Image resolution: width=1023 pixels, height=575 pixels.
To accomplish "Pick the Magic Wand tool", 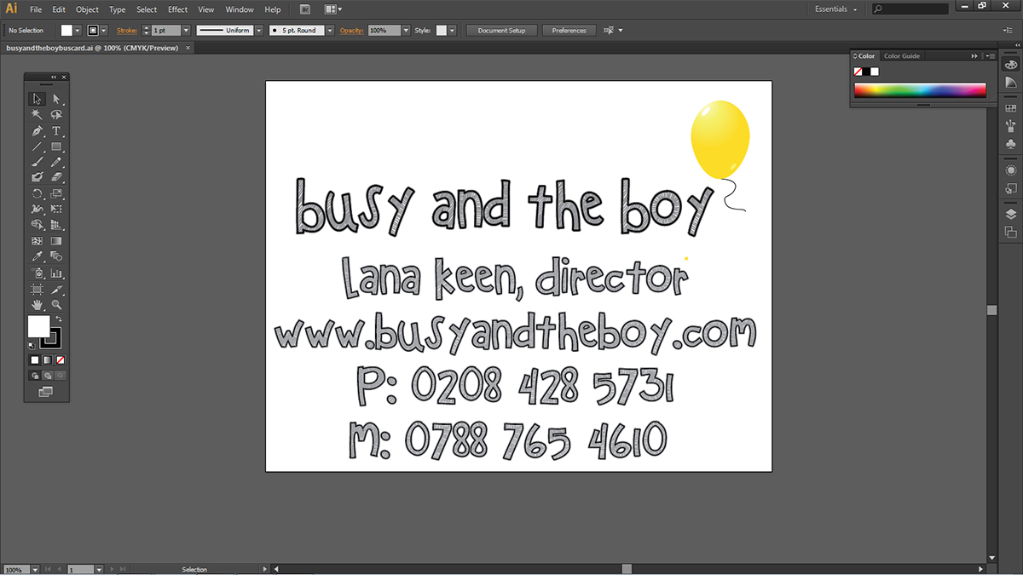I will point(37,115).
